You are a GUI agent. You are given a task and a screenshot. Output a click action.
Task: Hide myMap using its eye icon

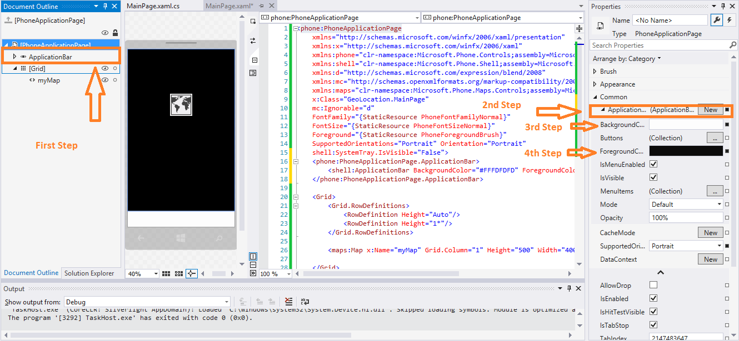pos(104,80)
